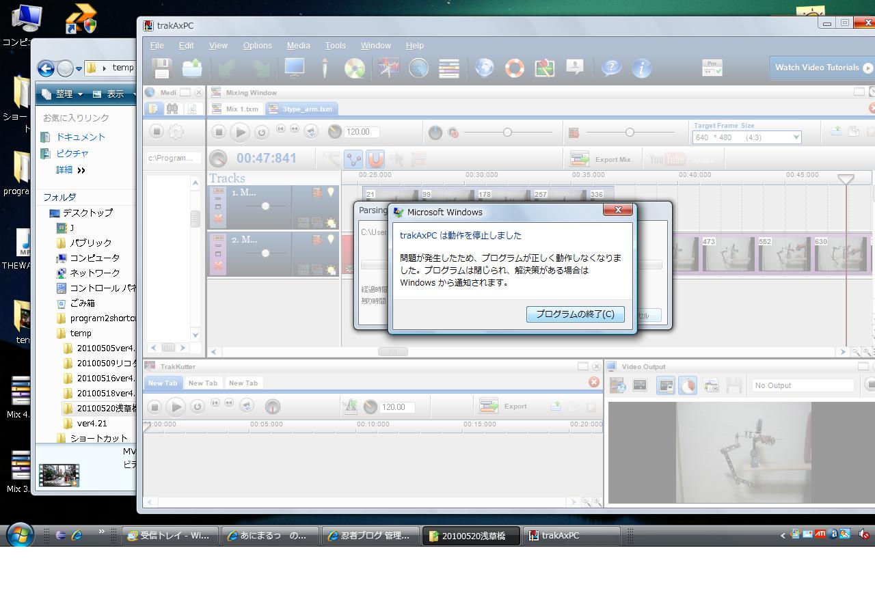Toggle loop button in Mixing Window transport
The width and height of the screenshot is (875, 615).
tap(261, 132)
